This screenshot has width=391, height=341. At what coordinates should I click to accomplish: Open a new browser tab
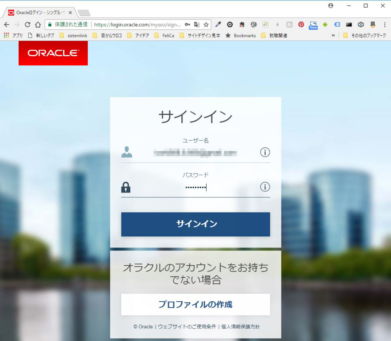[84, 13]
